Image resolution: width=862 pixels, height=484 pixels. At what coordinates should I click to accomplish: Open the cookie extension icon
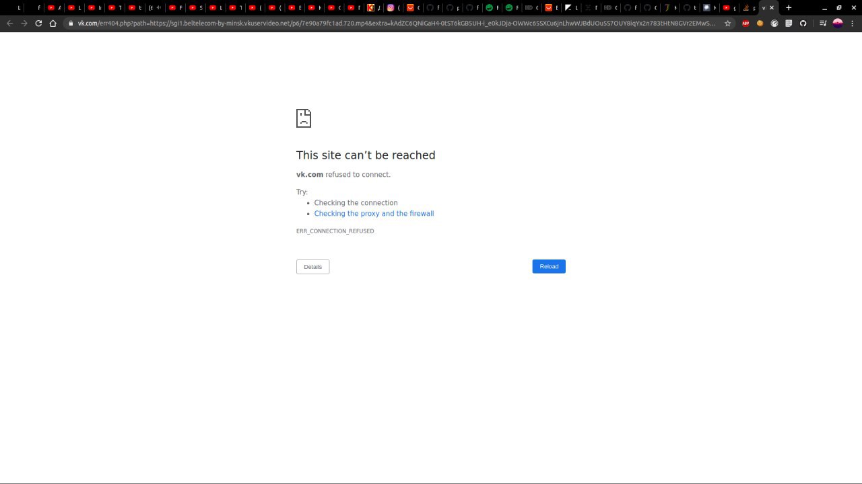(760, 23)
